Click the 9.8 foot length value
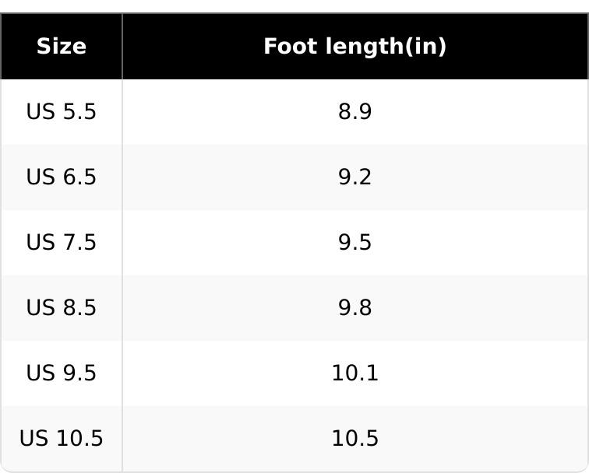The width and height of the screenshot is (589, 473). [355, 308]
